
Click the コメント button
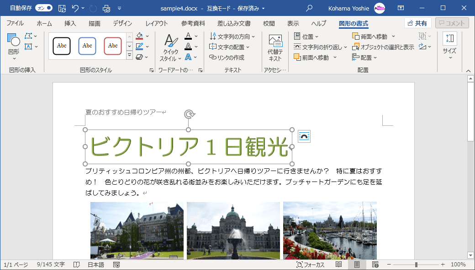pyautogui.click(x=452, y=23)
